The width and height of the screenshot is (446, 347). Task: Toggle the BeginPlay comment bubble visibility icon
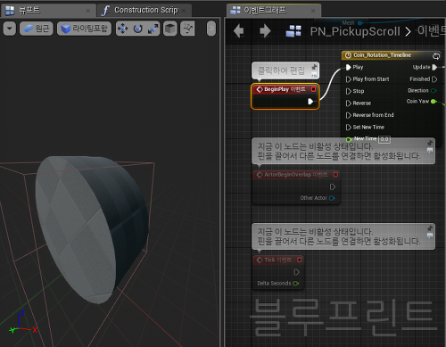pos(314,75)
